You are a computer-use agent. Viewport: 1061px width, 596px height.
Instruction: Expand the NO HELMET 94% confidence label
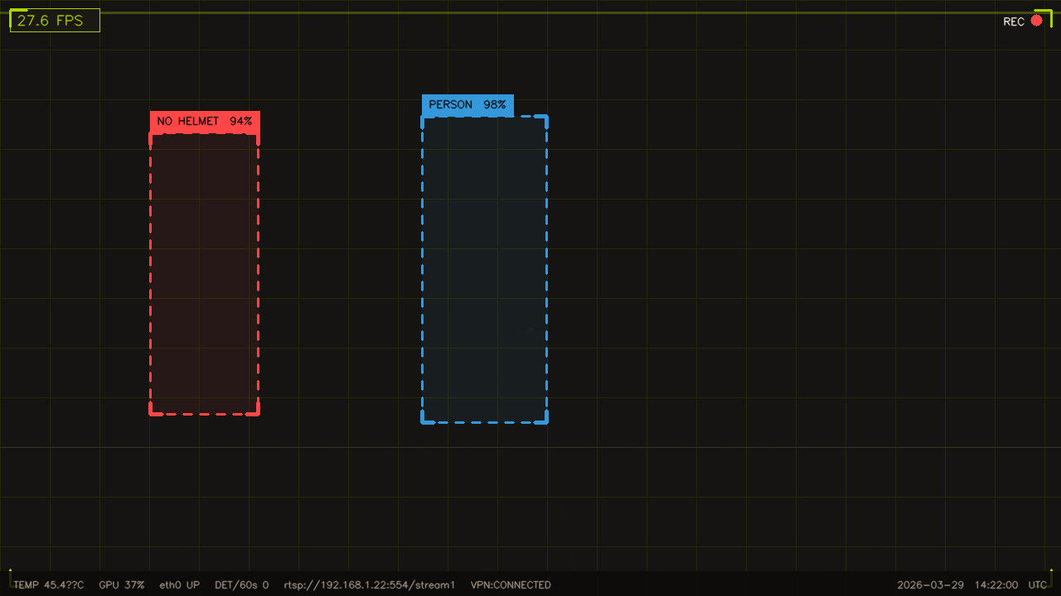[204, 121]
